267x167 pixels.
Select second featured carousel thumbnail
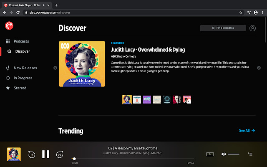coord(137,99)
